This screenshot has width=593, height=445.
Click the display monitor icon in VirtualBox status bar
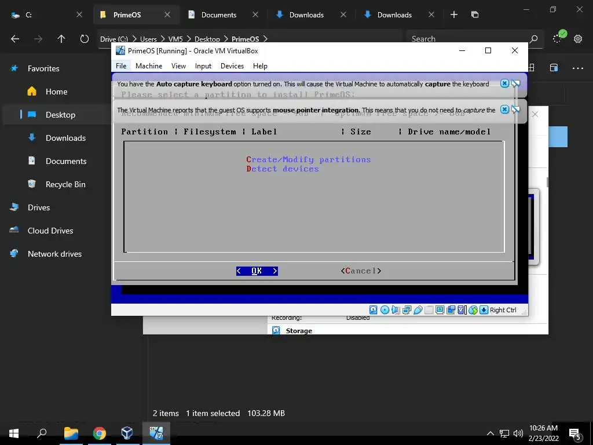(440, 310)
